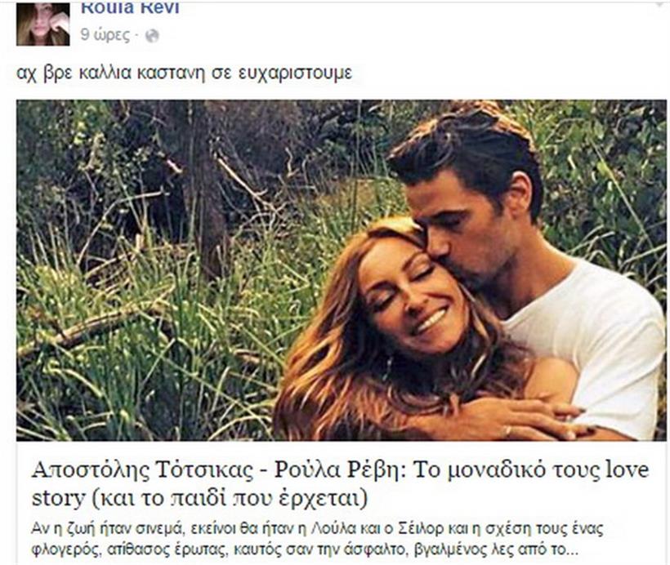670x565 pixels.
Task: Open Roula Revi's profile picture thumbnail
Action: (43, 24)
